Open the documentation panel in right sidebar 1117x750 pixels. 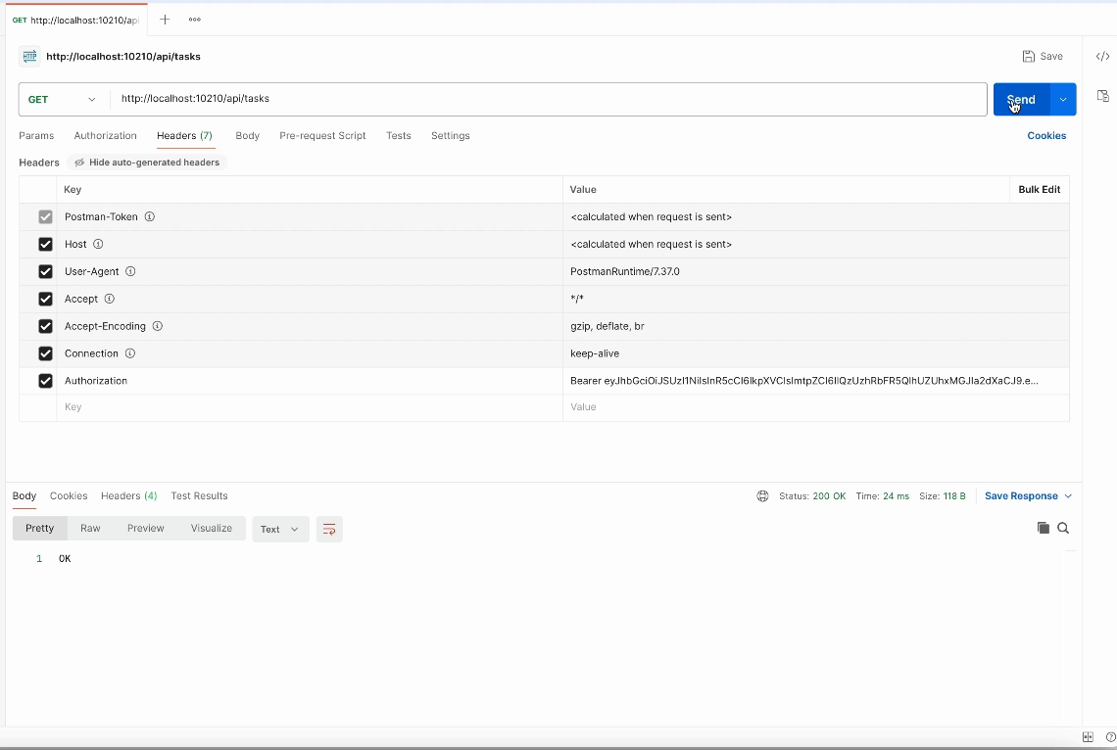pyautogui.click(x=1103, y=96)
